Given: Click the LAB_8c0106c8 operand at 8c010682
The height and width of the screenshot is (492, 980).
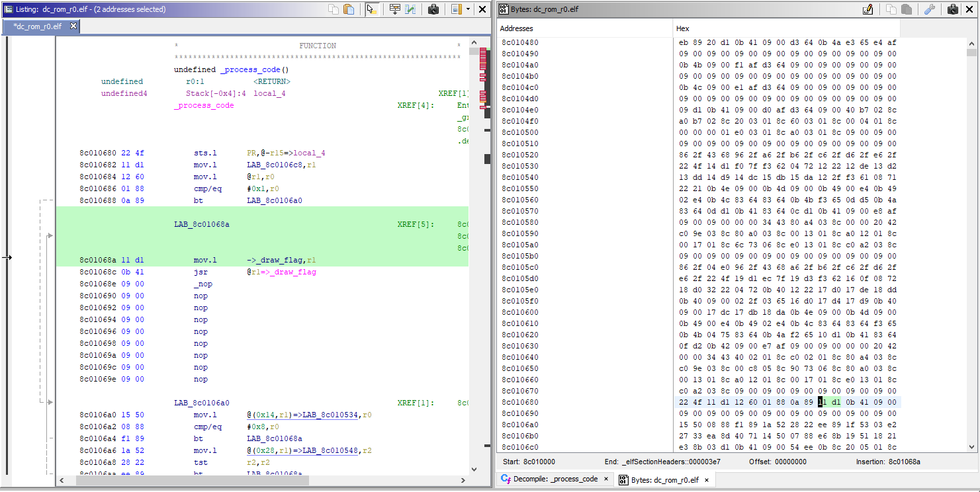Looking at the screenshot, I should point(275,165).
